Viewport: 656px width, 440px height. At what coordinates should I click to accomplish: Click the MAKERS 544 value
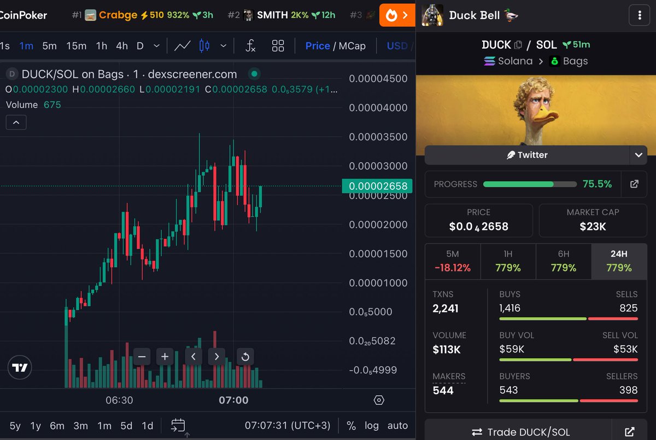point(443,390)
